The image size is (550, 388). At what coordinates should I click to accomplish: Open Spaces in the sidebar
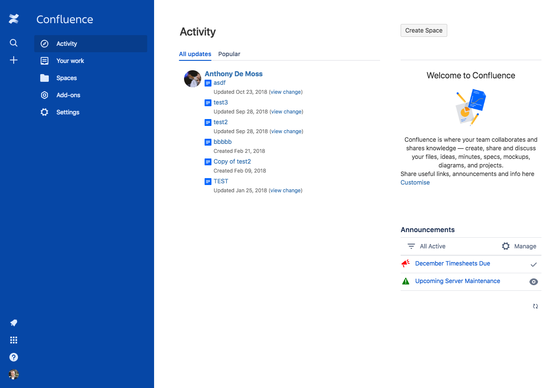91,78
